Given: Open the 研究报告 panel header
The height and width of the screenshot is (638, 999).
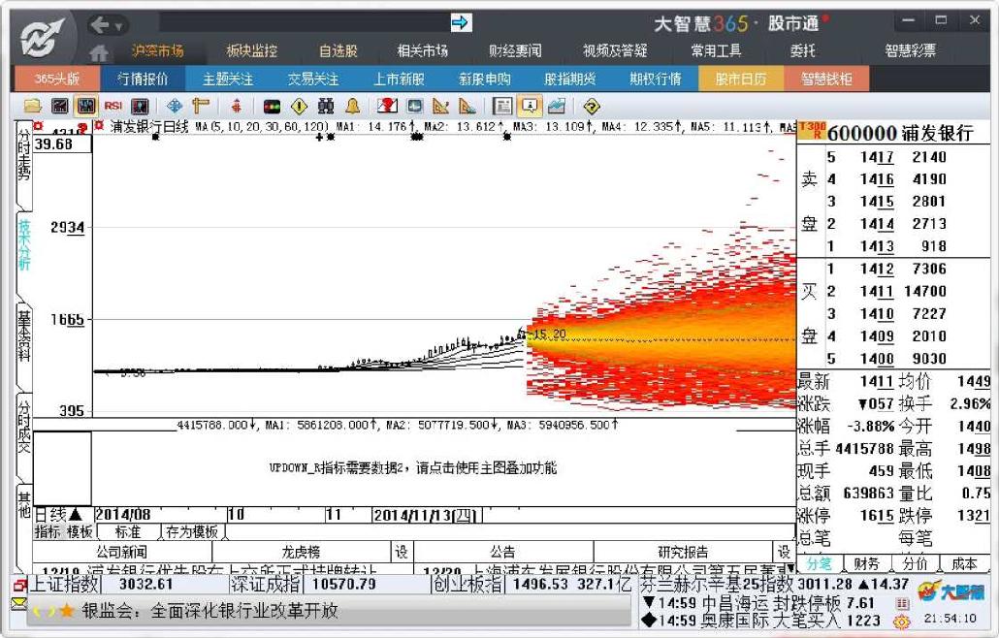Looking at the screenshot, I should tap(683, 552).
